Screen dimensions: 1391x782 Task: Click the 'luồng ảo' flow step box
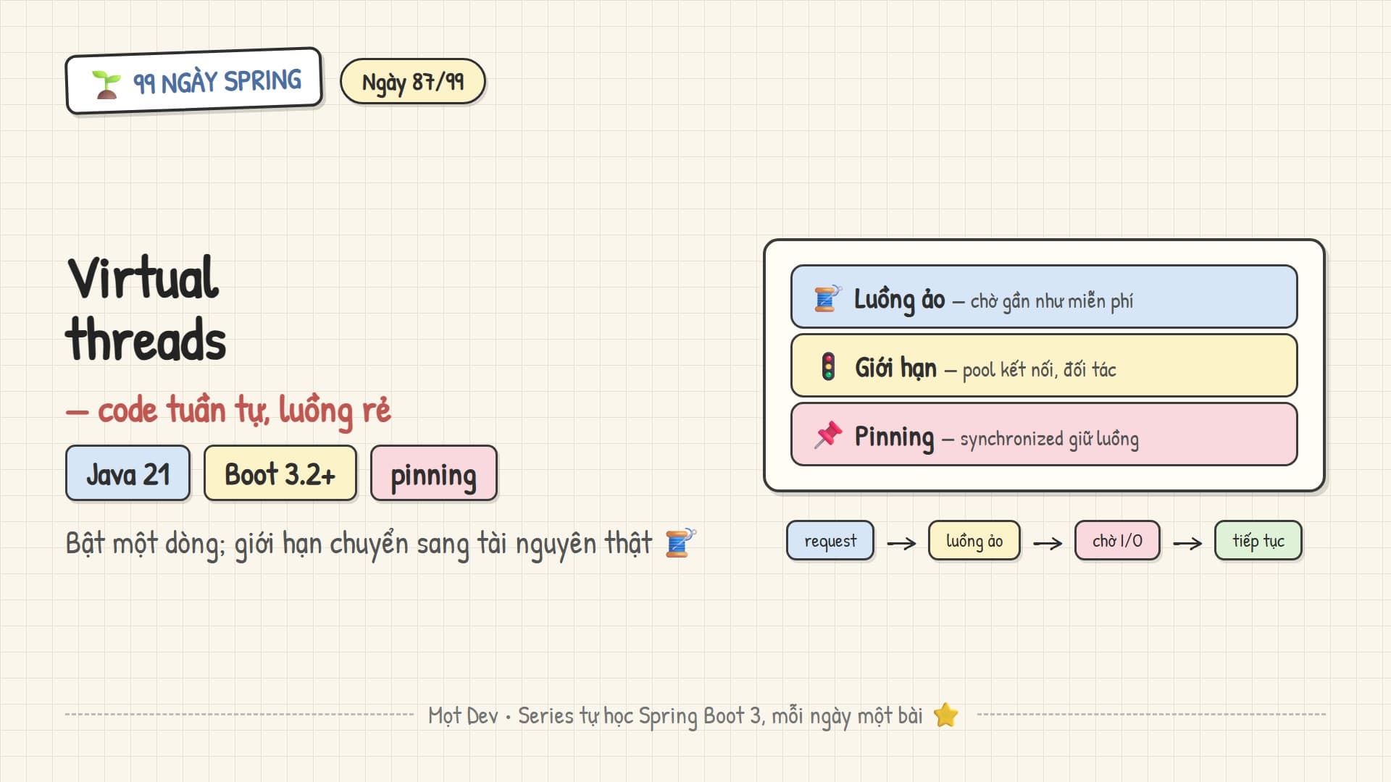[974, 541]
